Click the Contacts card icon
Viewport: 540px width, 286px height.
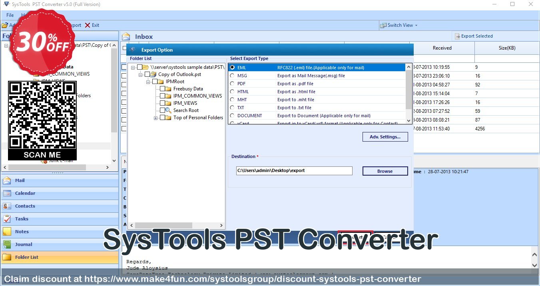click(x=7, y=206)
